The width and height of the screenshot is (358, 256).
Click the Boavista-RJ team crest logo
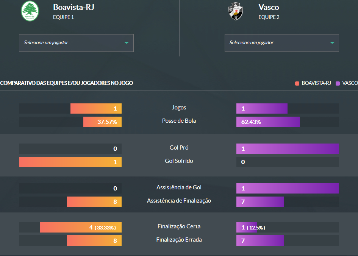pyautogui.click(x=30, y=11)
